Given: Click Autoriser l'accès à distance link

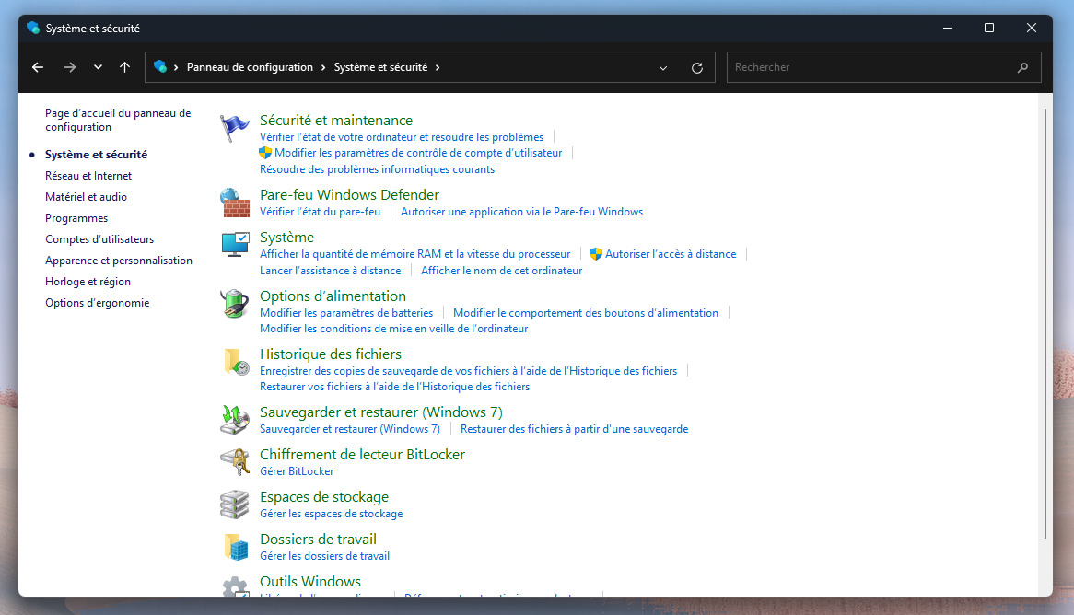Looking at the screenshot, I should click(671, 254).
